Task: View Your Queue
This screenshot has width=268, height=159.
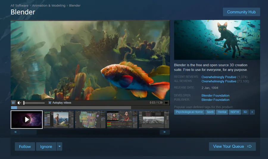Action: [232, 146]
